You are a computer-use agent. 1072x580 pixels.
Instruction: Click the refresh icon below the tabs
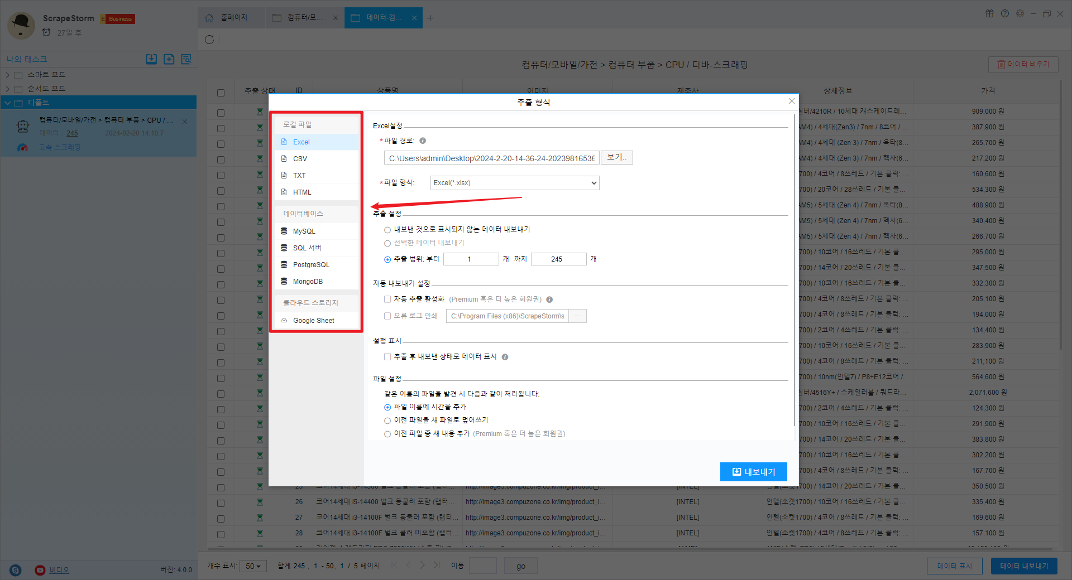tap(209, 40)
